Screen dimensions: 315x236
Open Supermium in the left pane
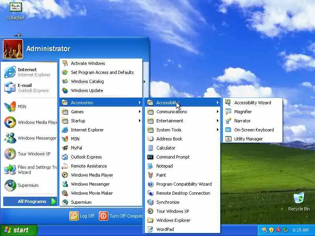coord(30,185)
